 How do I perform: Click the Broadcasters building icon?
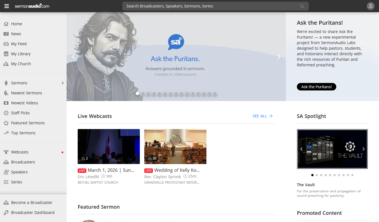coord(6,162)
